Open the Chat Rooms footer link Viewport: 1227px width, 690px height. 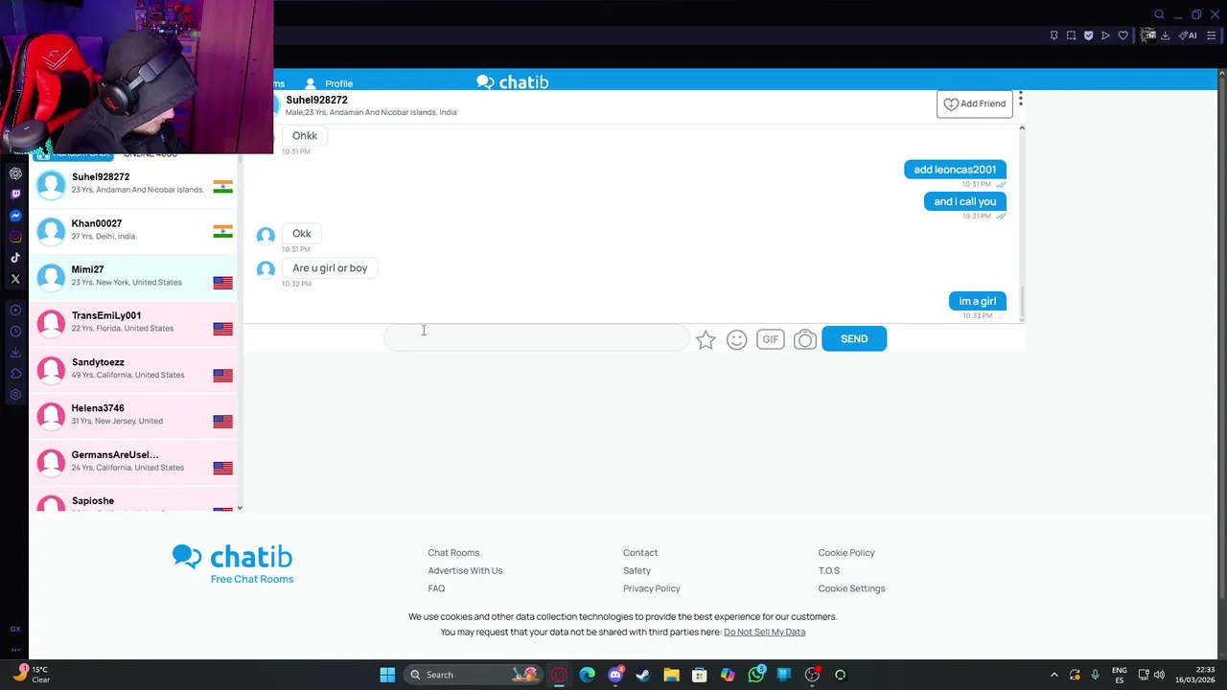(453, 553)
